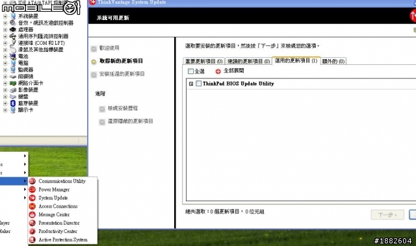Expand the 處理器 node in Device Manager

(x=5, y=29)
